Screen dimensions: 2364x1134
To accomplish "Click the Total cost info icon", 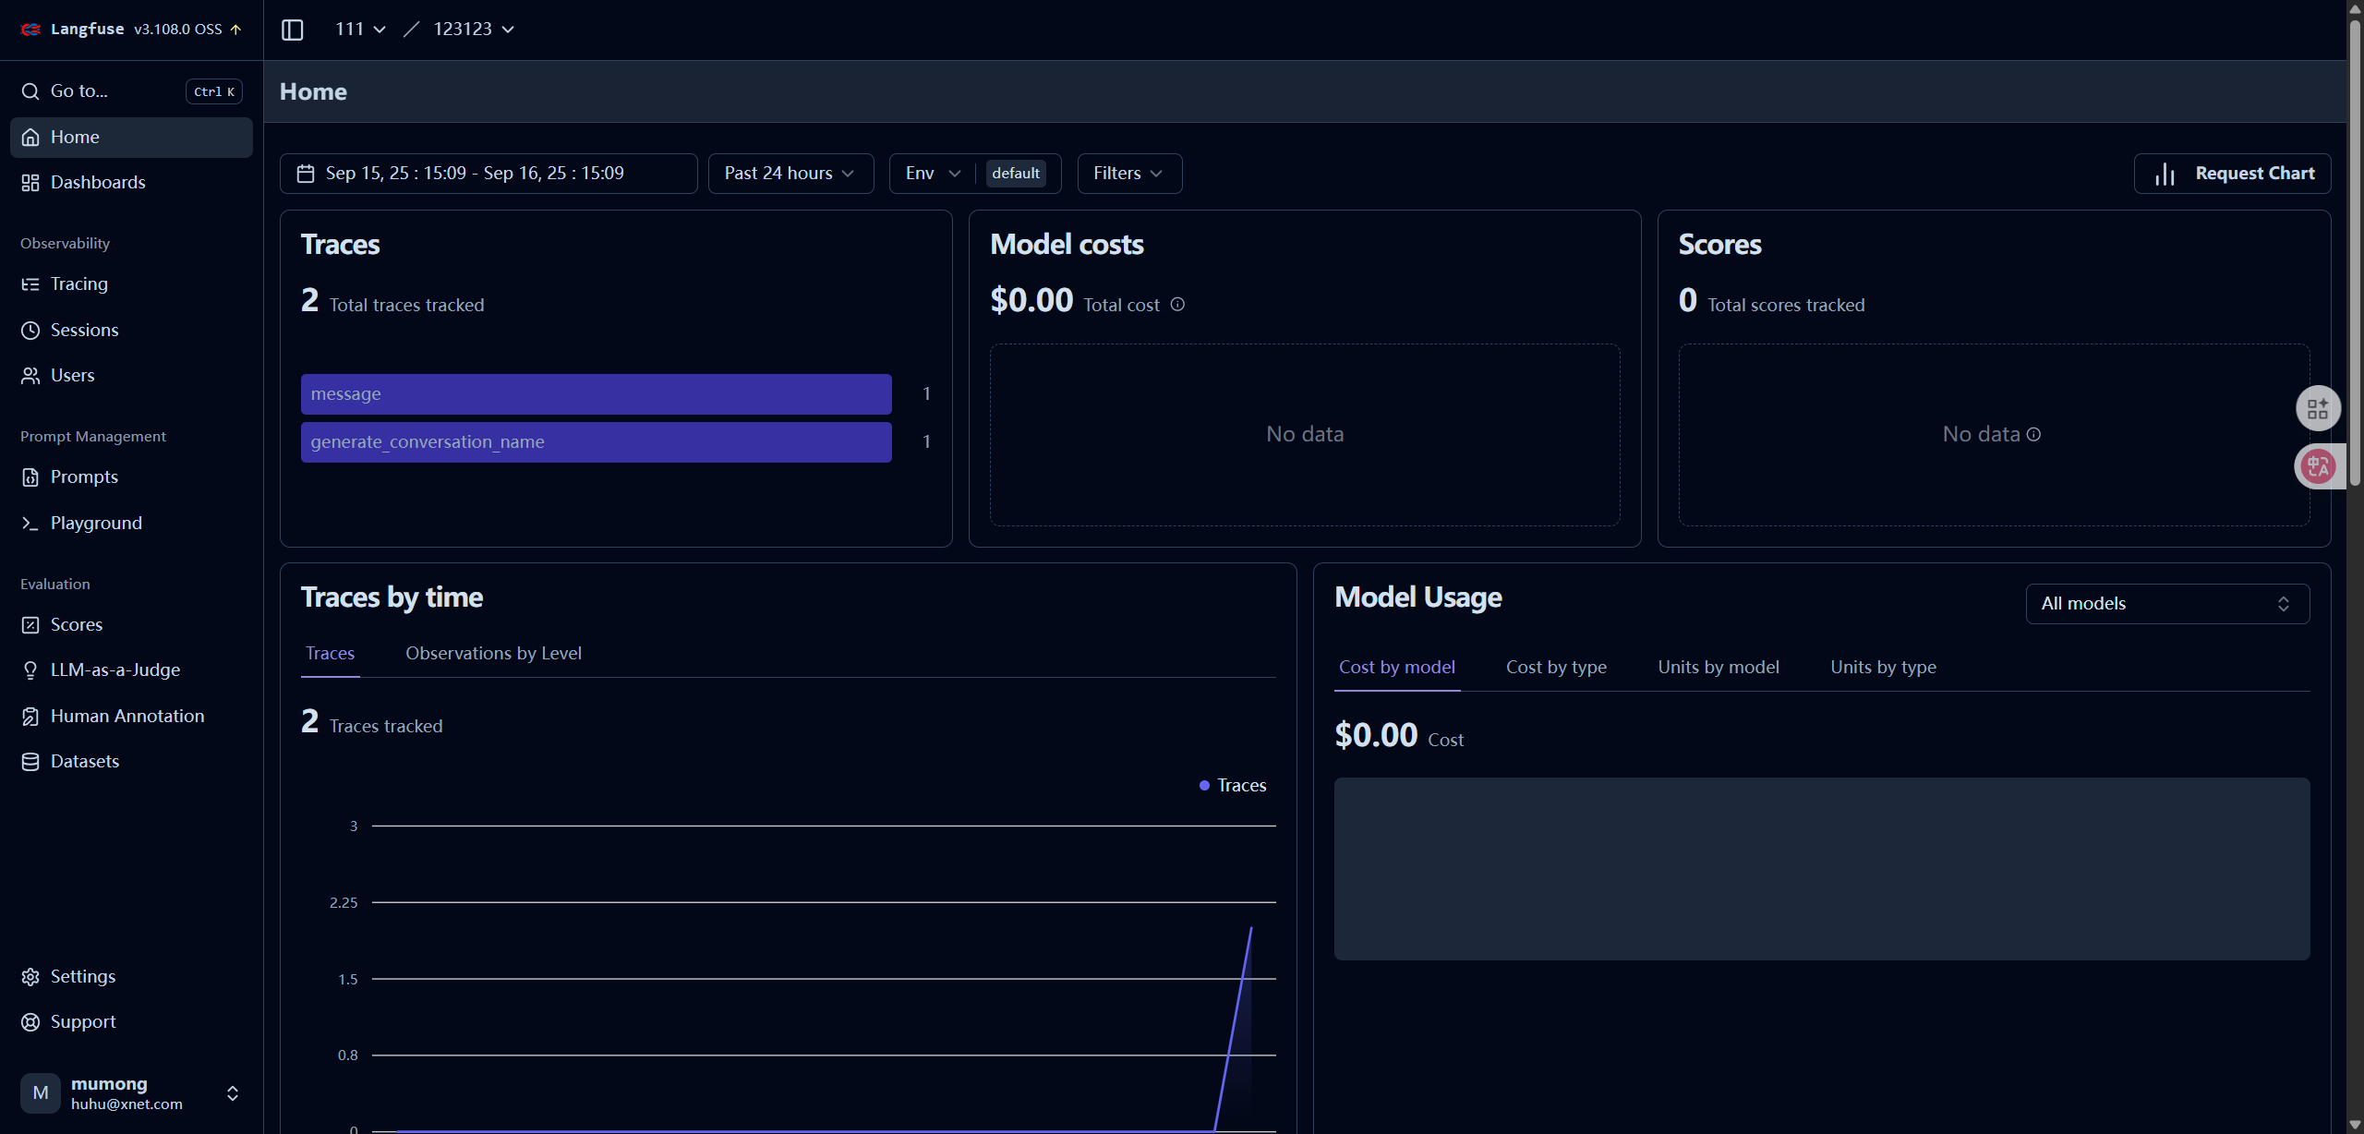I will click(1177, 305).
